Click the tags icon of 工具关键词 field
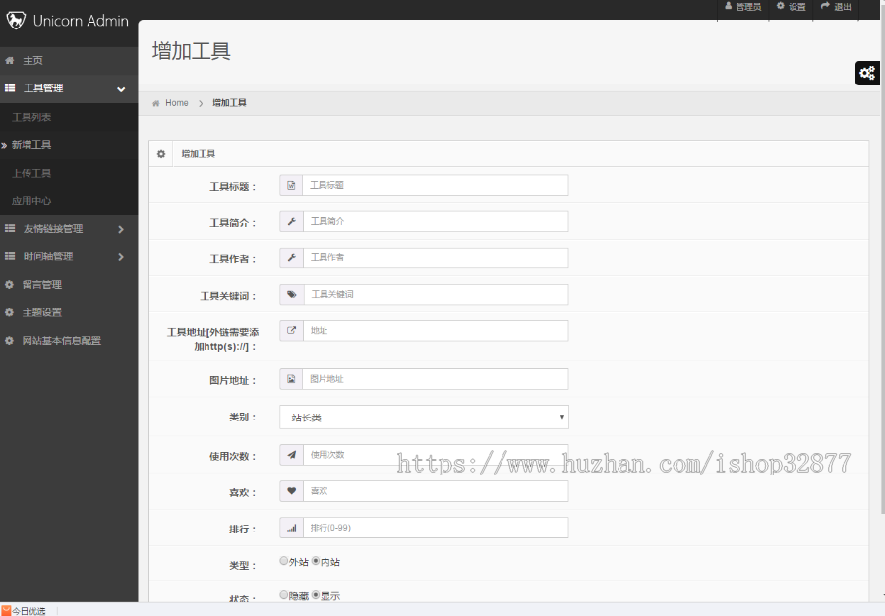 click(x=292, y=295)
